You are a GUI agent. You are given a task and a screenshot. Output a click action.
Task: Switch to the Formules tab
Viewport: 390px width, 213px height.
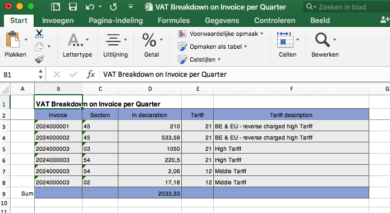(173, 20)
